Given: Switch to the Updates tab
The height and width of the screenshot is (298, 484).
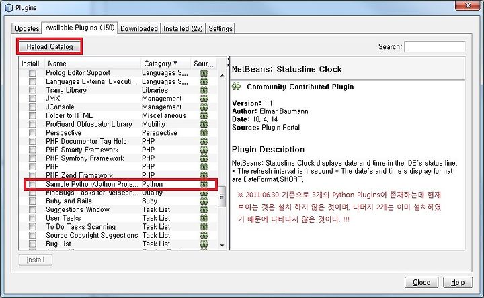Looking at the screenshot, I should coord(27,28).
